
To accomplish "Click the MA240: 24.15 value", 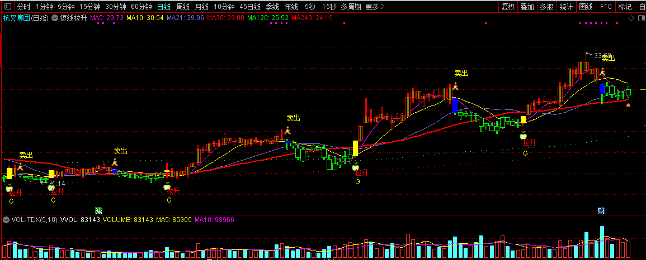I will point(312,18).
